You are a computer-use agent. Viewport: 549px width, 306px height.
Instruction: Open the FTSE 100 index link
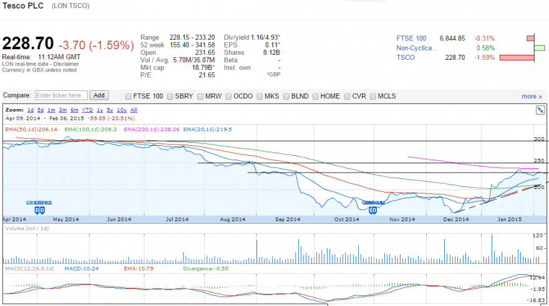pos(411,38)
